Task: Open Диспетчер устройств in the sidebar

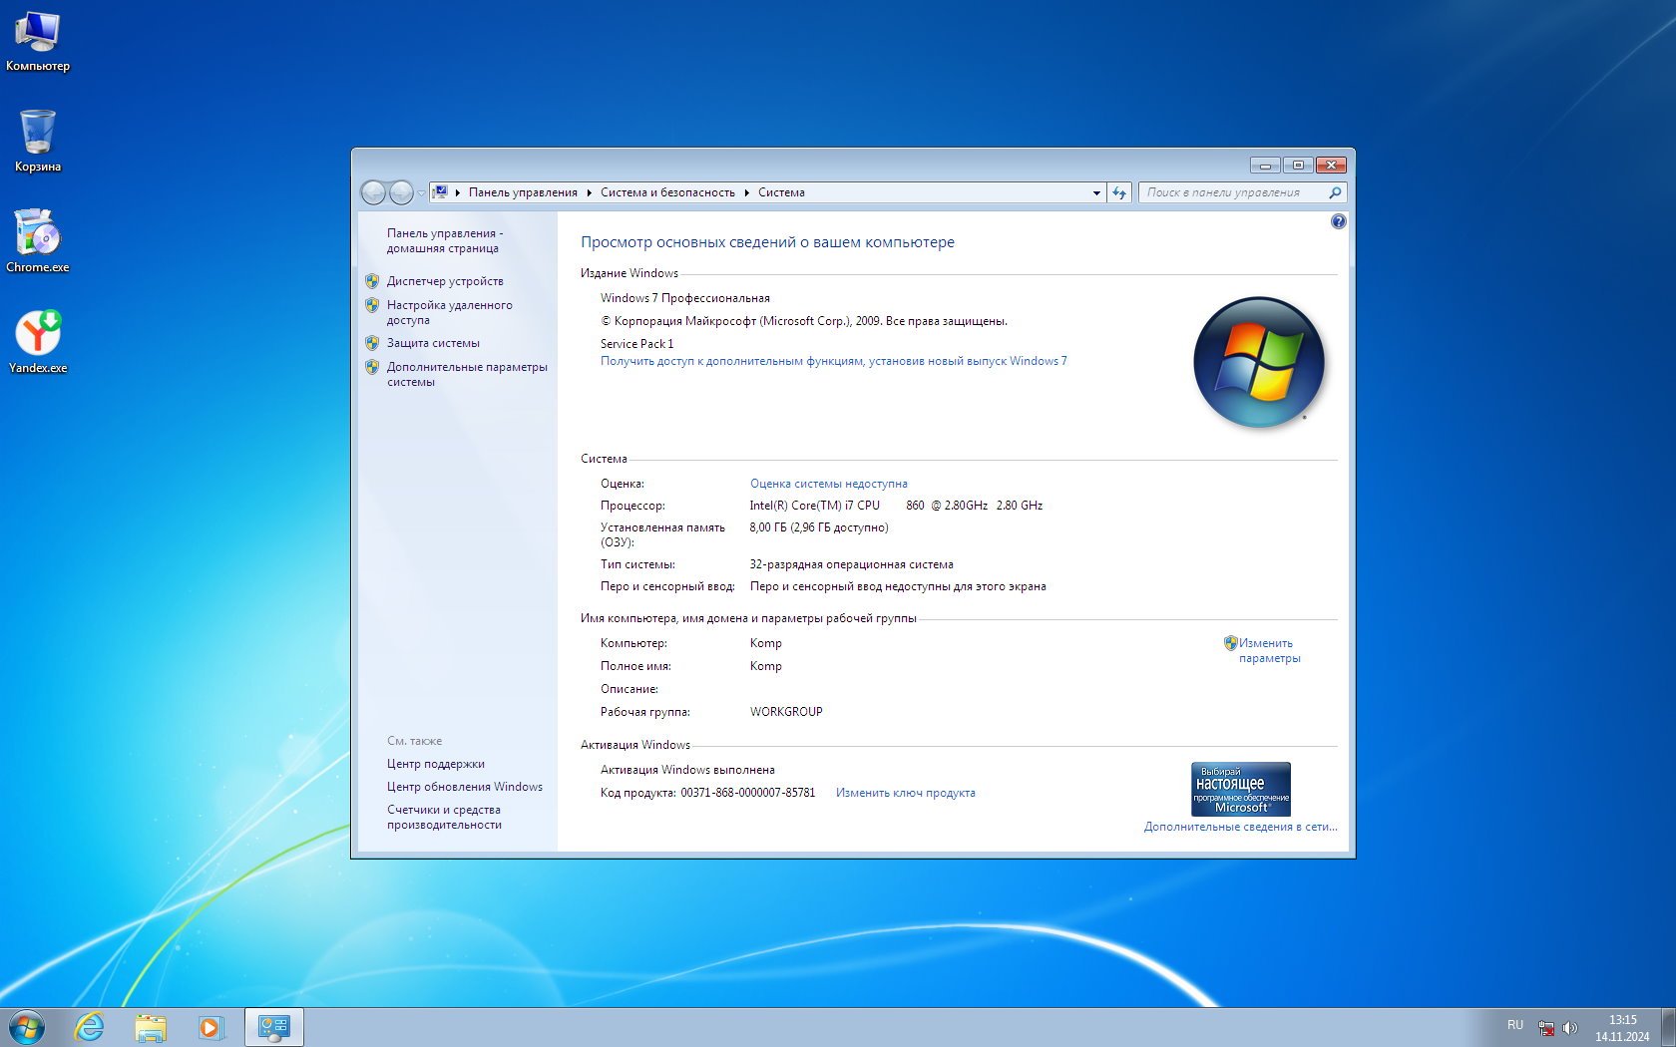Action: pyautogui.click(x=445, y=281)
